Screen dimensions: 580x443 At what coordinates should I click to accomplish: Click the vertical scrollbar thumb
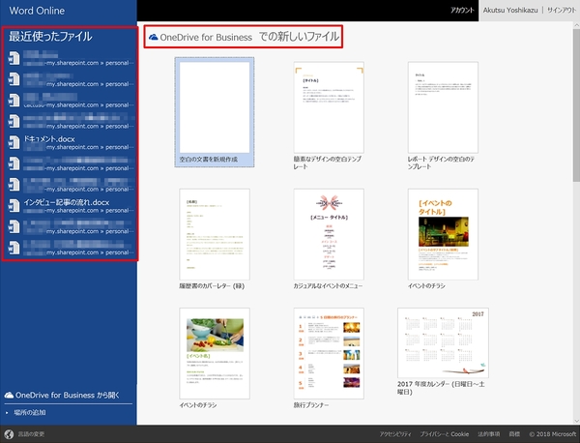click(x=576, y=105)
